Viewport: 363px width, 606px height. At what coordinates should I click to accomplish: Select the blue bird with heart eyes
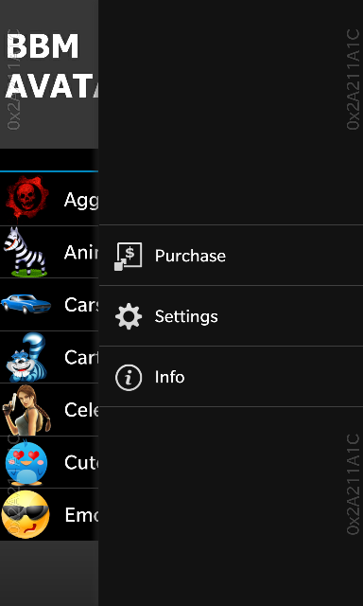coord(26,463)
